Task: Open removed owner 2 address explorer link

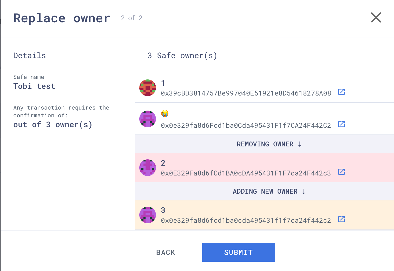Action: click(x=342, y=172)
